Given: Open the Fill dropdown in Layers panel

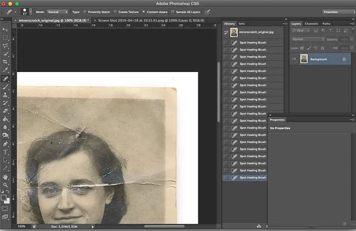Looking at the screenshot, I should tap(352, 48).
